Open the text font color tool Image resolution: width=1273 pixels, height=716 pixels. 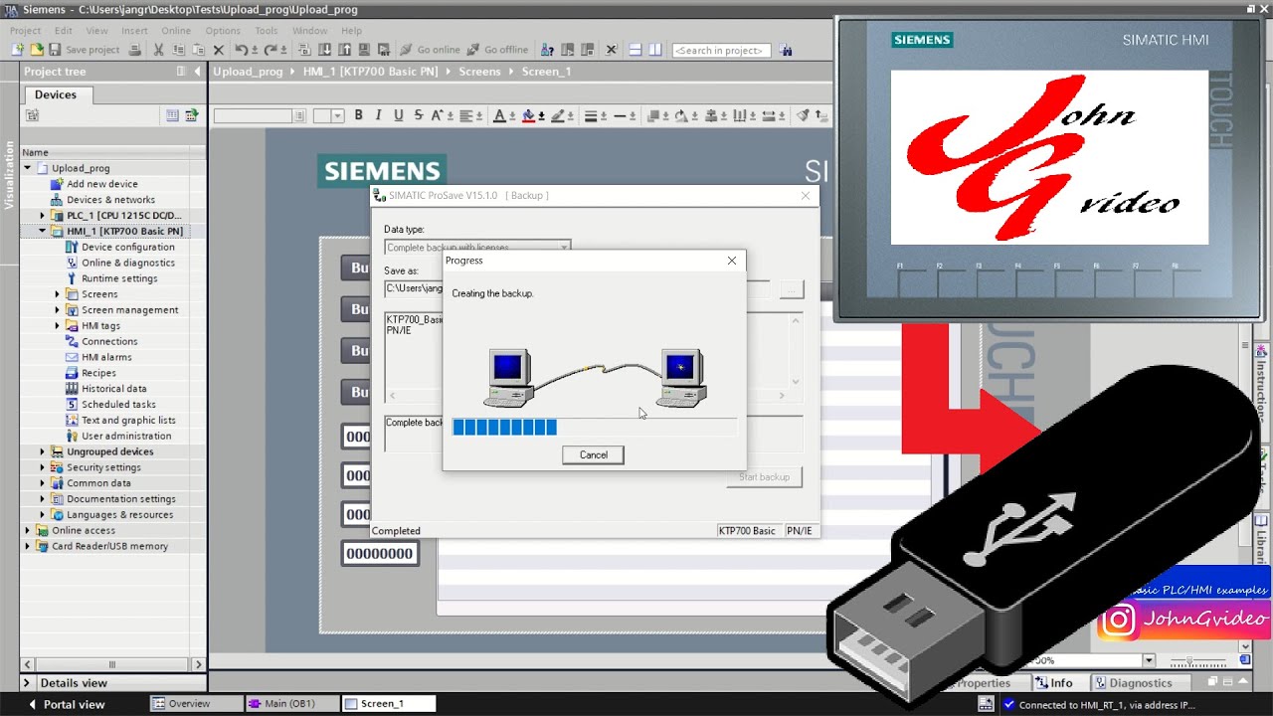[499, 116]
